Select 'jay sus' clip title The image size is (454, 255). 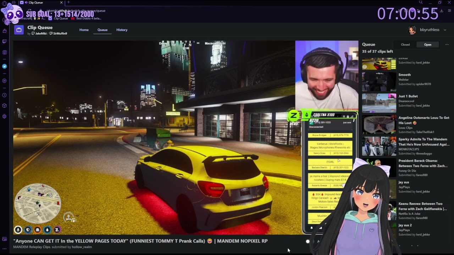click(404, 182)
